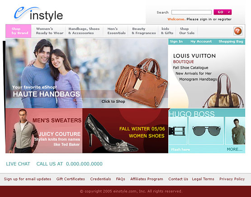Click MORE... in Hugo Boss panel
This screenshot has height=197, width=251.
pos(235,149)
